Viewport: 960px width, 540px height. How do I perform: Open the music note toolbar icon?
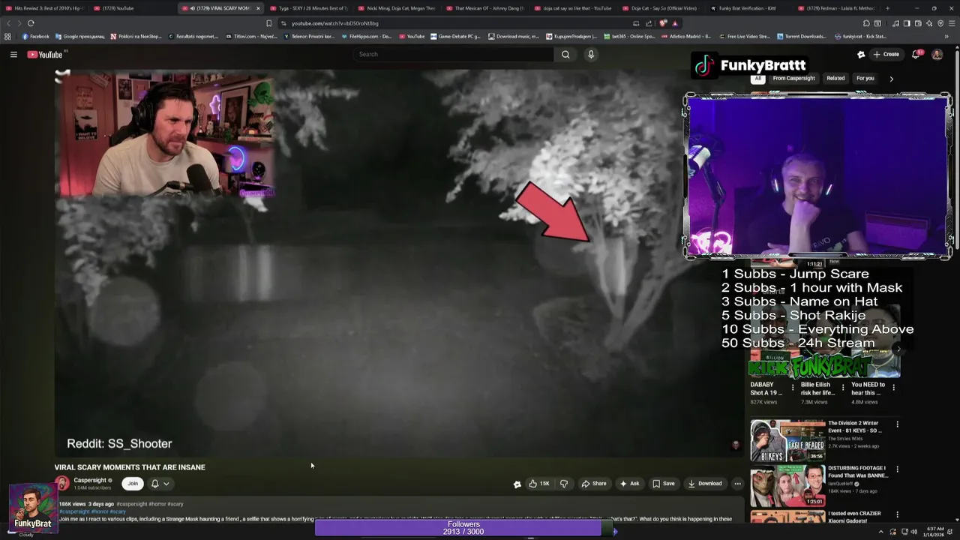(895, 23)
